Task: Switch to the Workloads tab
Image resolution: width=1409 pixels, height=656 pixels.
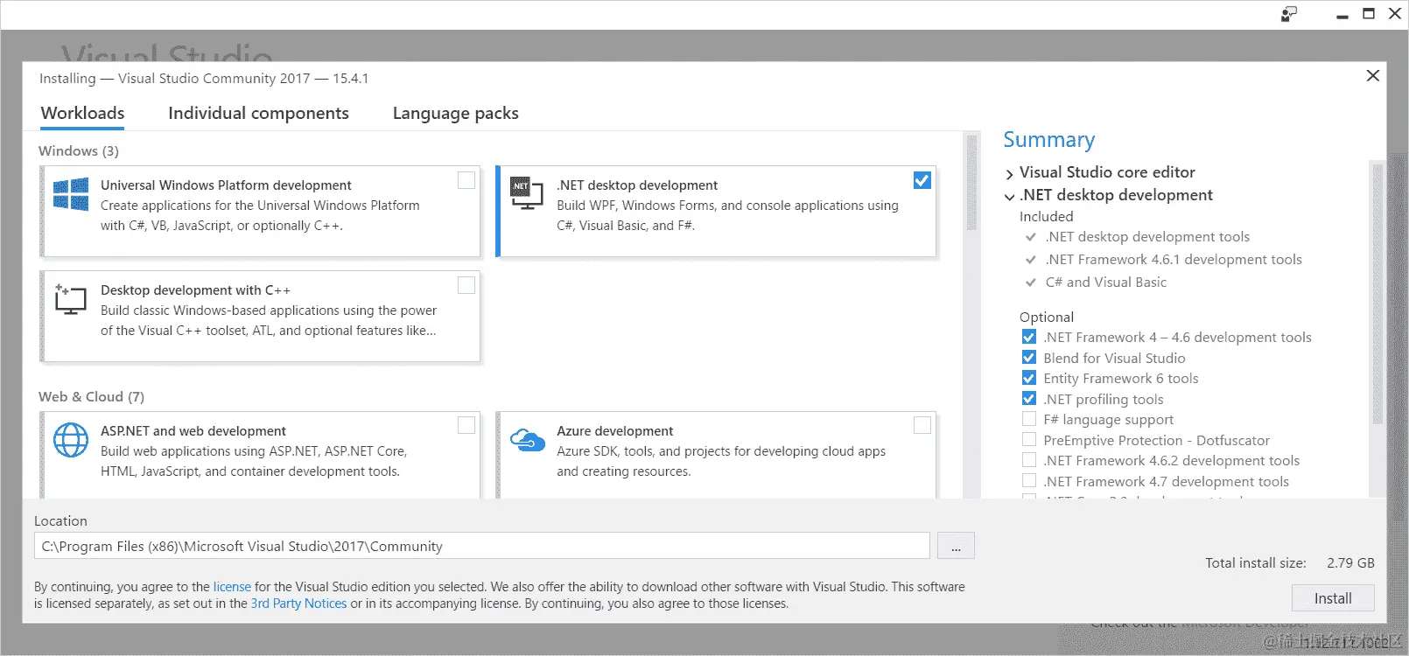Action: (82, 113)
